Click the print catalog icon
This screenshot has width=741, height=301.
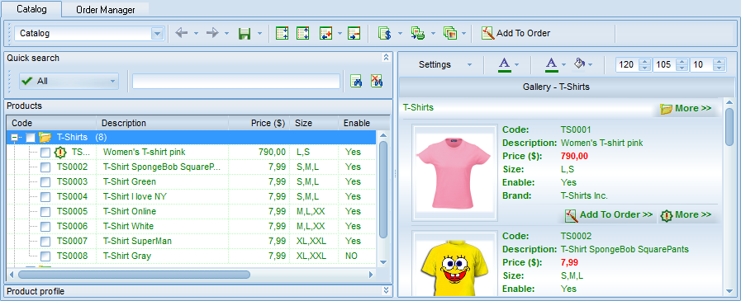click(417, 34)
